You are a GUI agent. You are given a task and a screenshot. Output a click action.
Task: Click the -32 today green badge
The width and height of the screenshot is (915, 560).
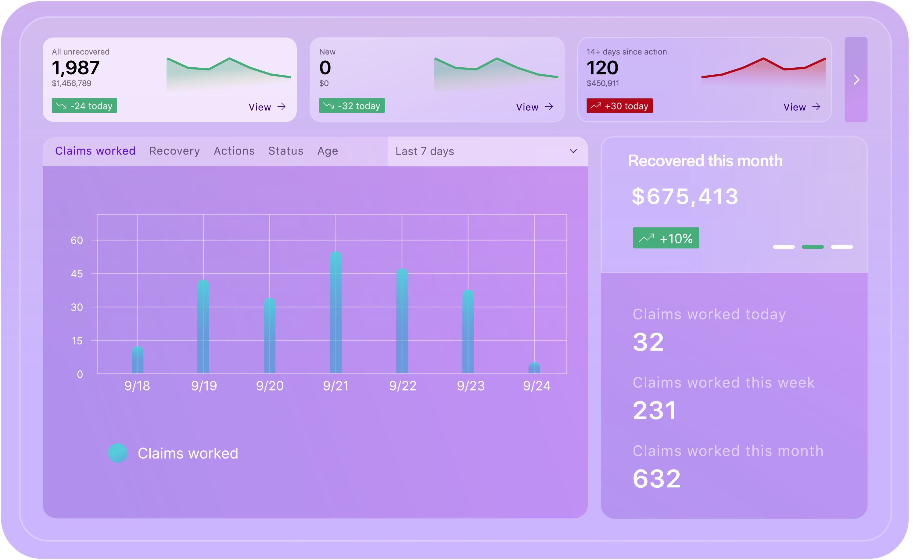[x=352, y=106]
